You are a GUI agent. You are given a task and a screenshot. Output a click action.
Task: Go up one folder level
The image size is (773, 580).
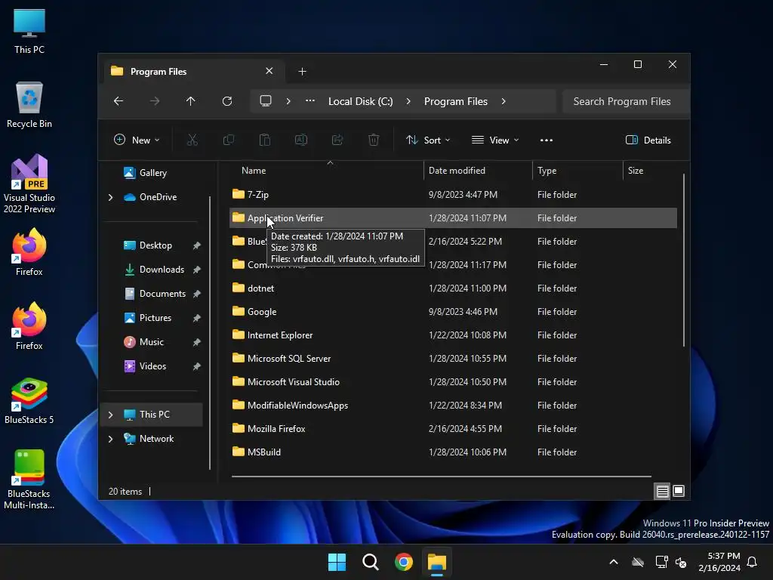(191, 101)
